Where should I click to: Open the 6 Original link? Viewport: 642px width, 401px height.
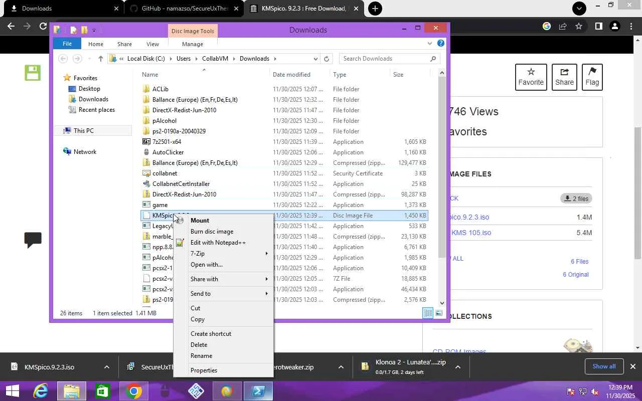576,275
